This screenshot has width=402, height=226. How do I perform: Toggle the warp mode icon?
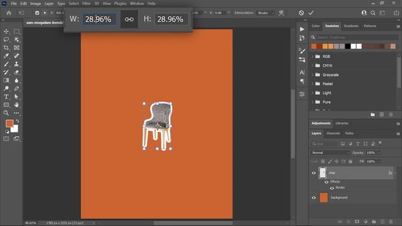pos(281,13)
